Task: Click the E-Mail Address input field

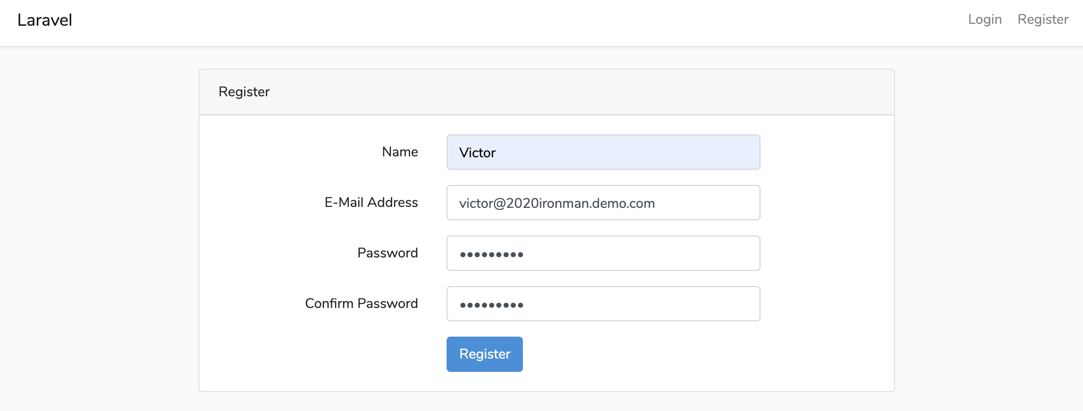Action: point(603,203)
